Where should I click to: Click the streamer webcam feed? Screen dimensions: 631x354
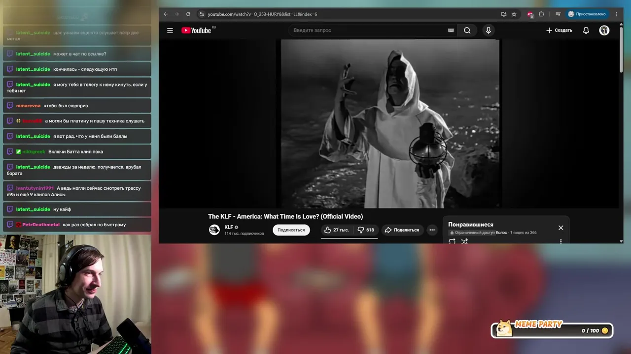click(x=75, y=294)
